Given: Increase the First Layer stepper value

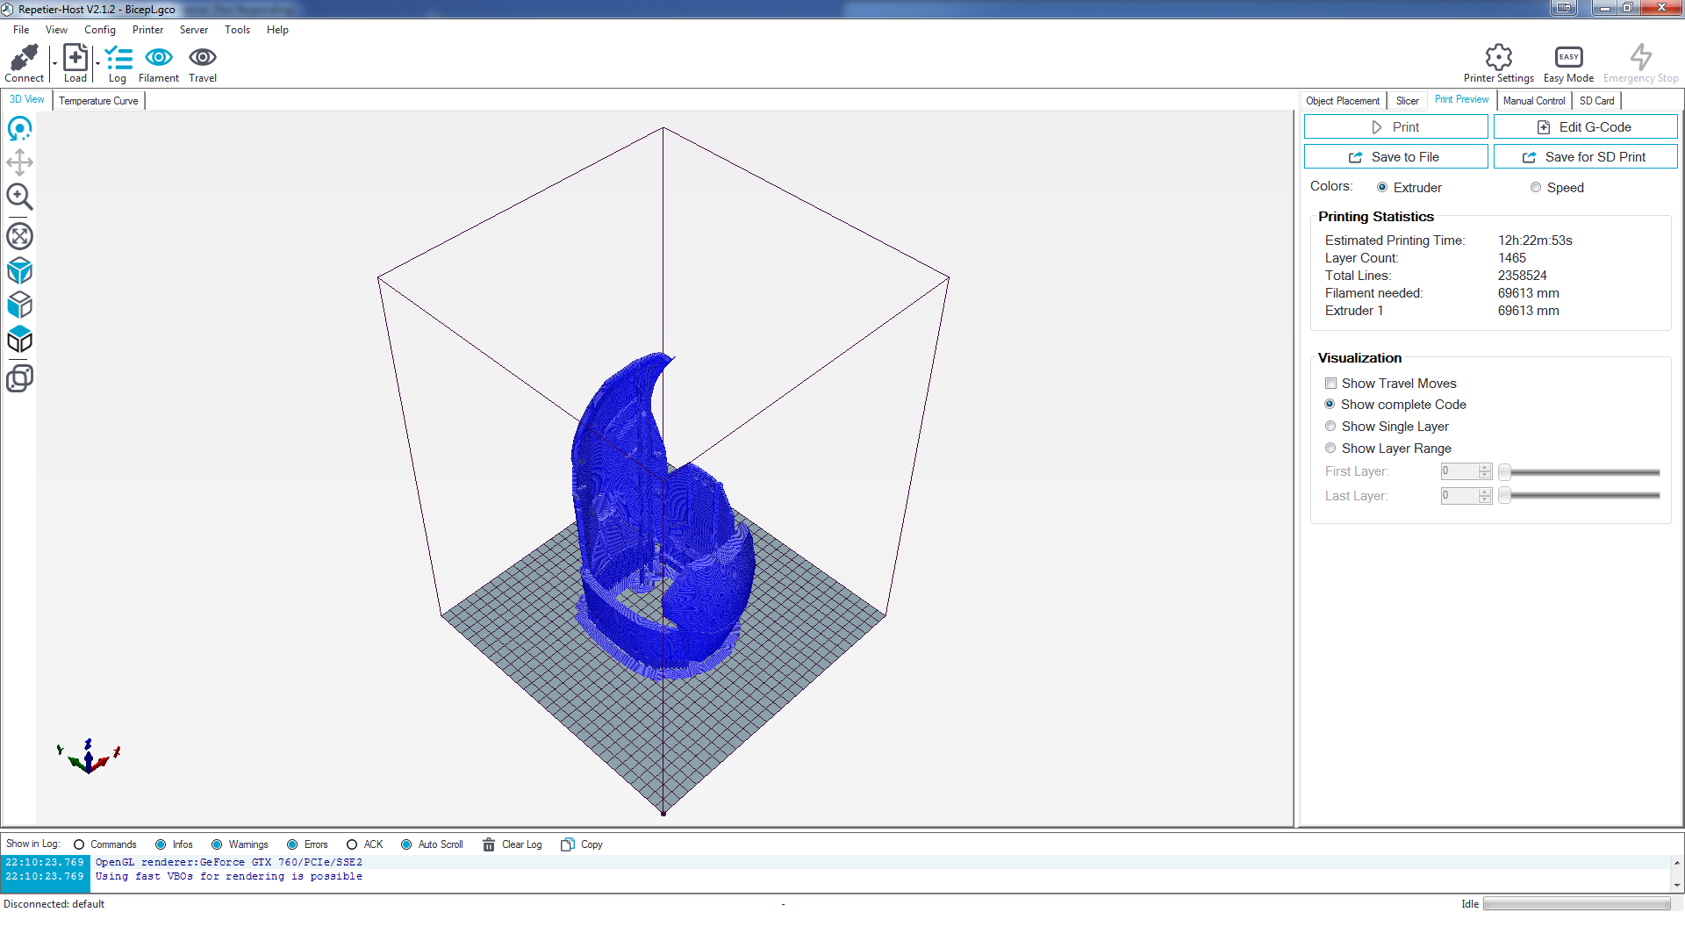Looking at the screenshot, I should [x=1485, y=467].
